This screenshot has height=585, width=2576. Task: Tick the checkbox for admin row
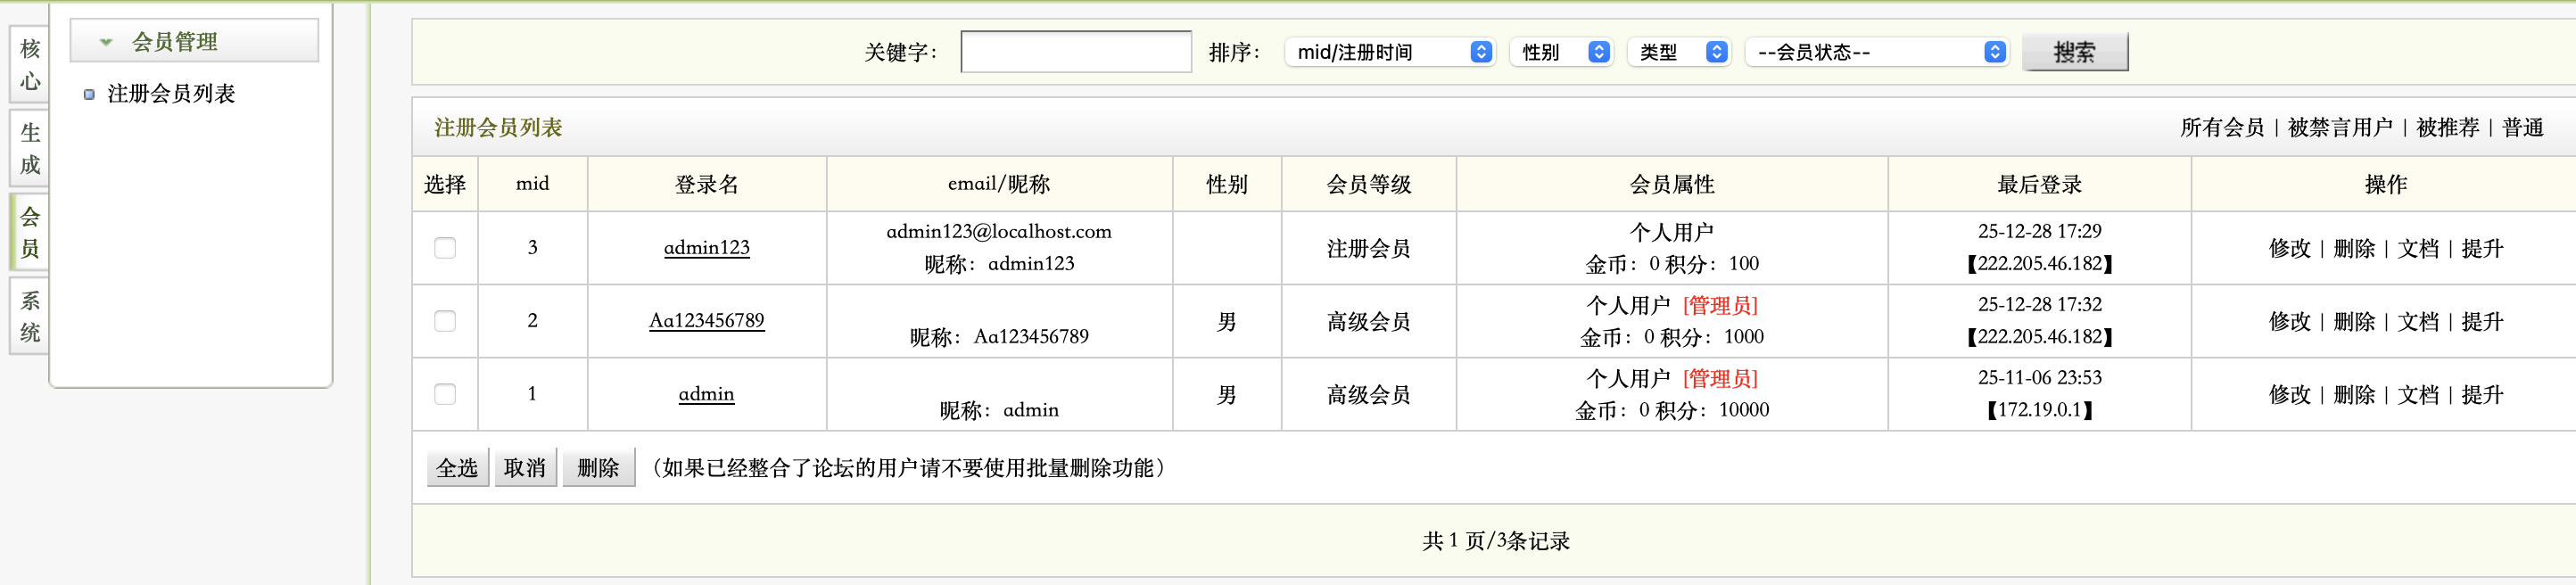click(x=445, y=394)
